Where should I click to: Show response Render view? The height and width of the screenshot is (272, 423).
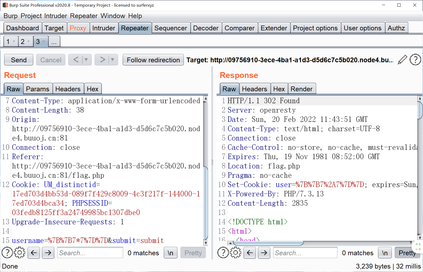click(x=301, y=89)
